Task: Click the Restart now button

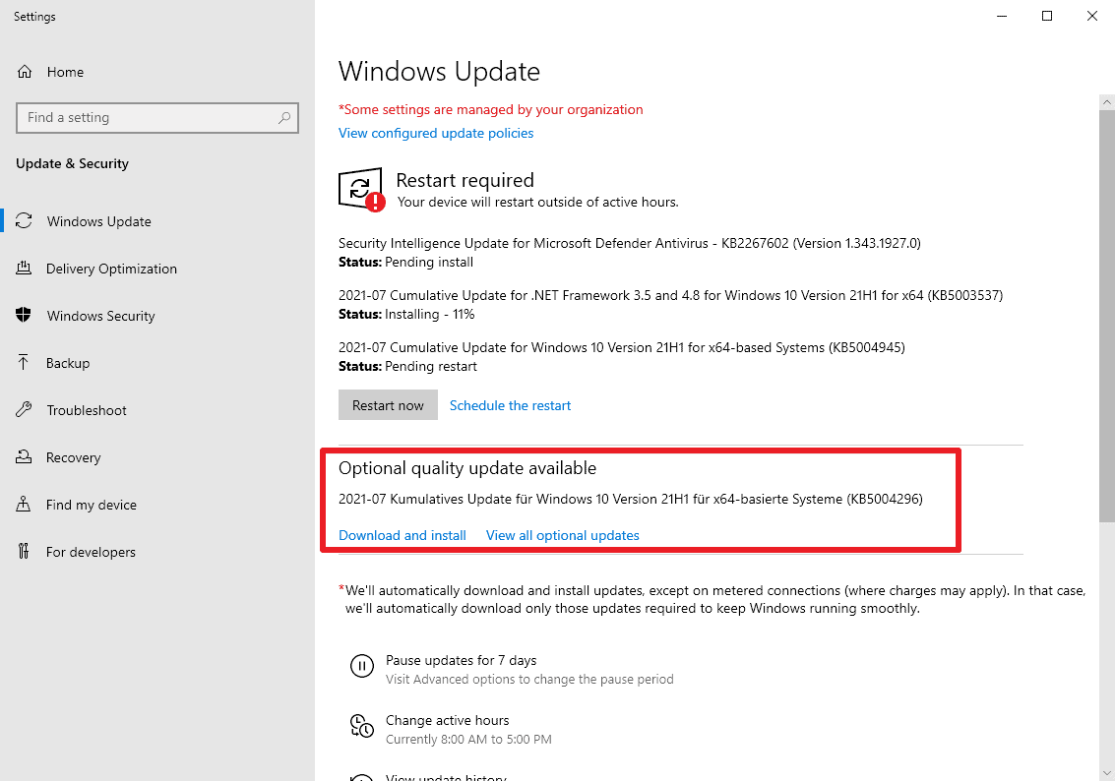Action: tap(388, 404)
